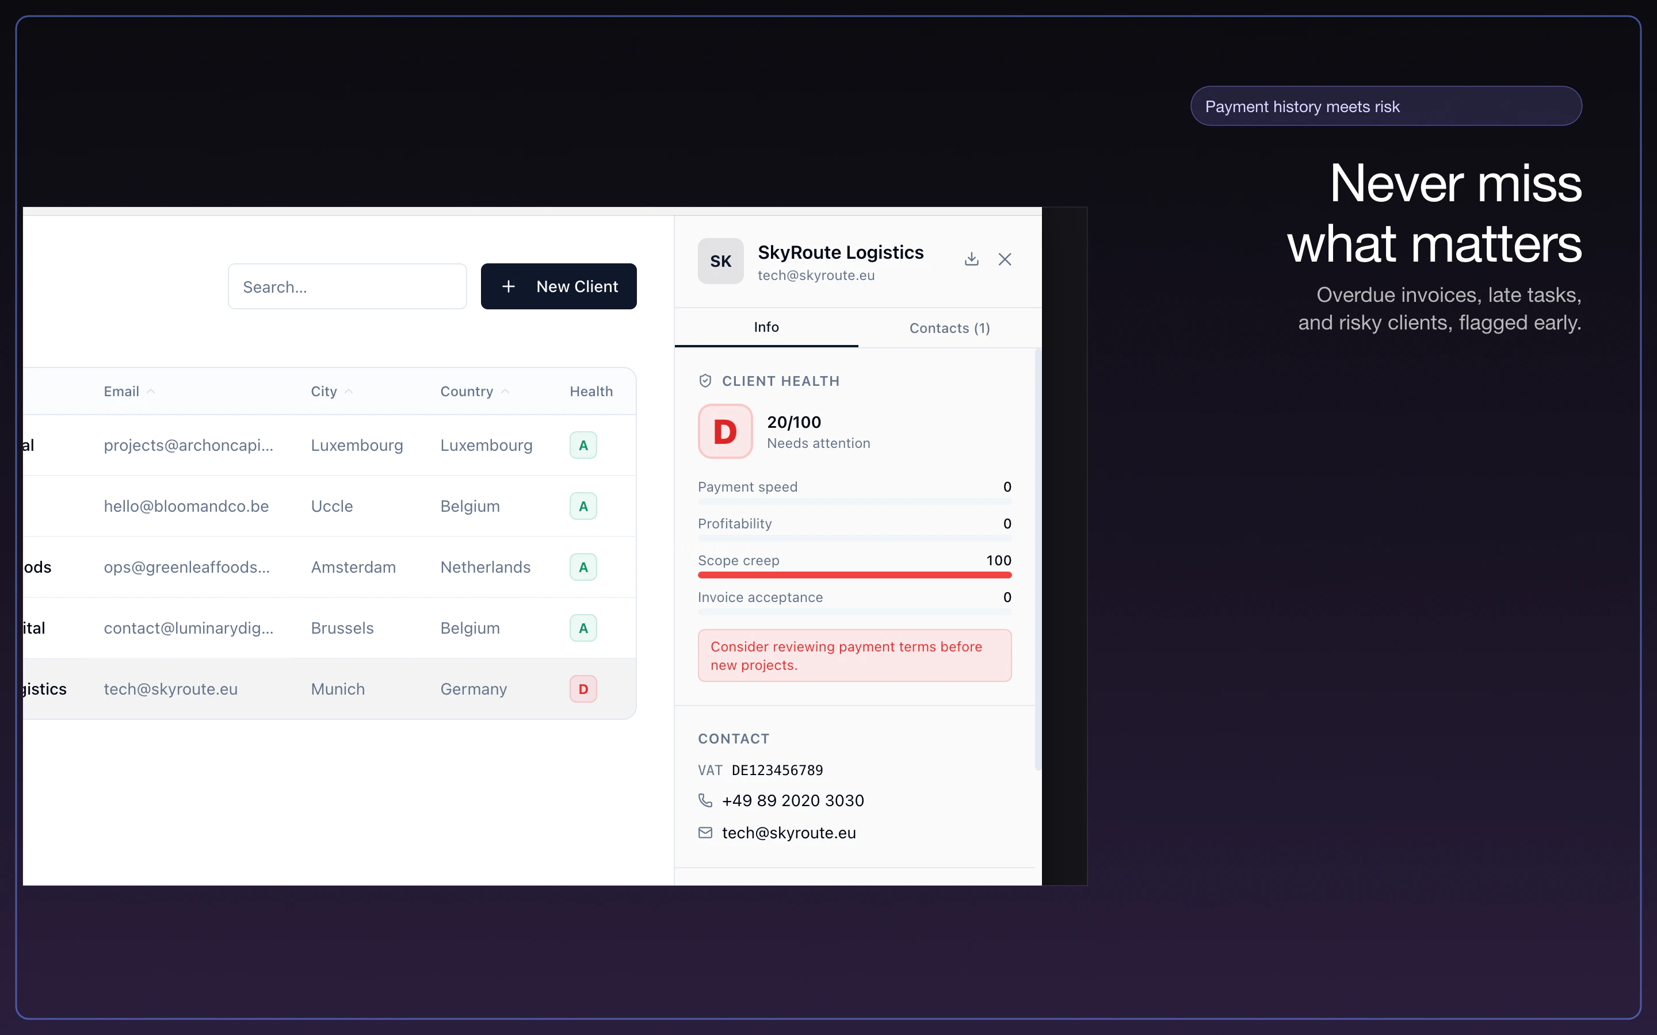This screenshot has width=1657, height=1035.
Task: Select tech@skyroute.eu cell in table
Action: (170, 689)
